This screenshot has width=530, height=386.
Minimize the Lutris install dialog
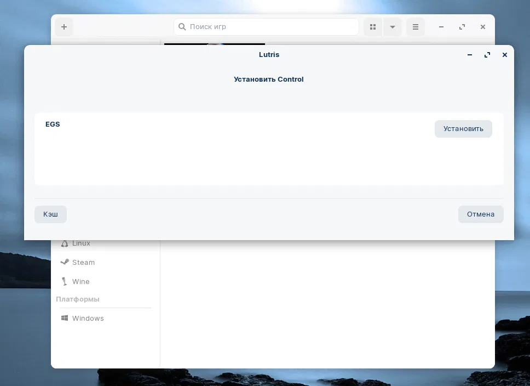click(469, 55)
